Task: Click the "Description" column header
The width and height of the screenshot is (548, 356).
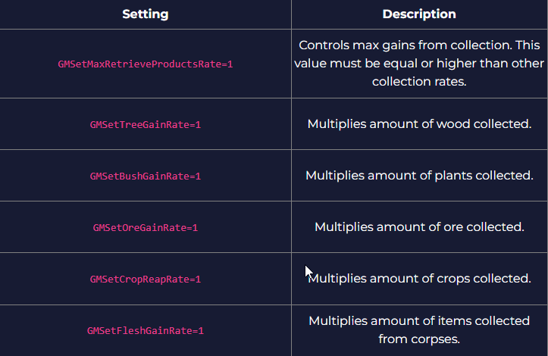Action: [x=419, y=14]
